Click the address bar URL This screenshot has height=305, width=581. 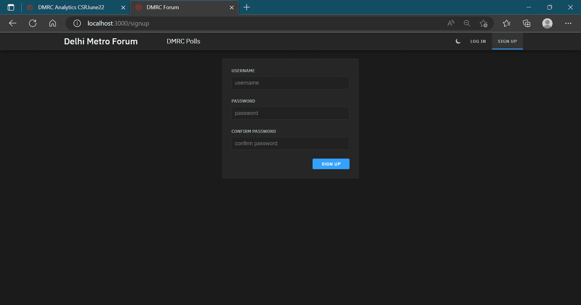pos(118,23)
